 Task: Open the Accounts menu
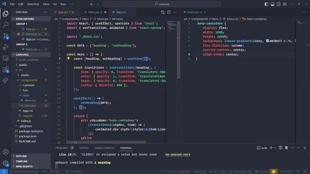pyautogui.click(x=5, y=152)
